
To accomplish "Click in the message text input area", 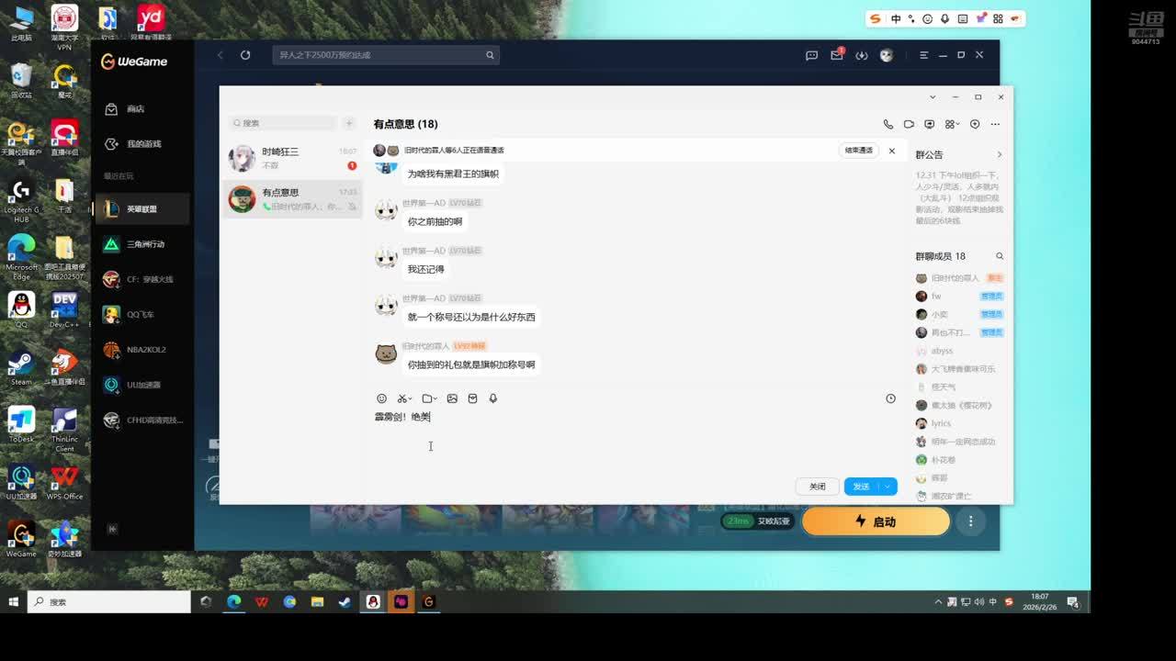I will coord(634,441).
